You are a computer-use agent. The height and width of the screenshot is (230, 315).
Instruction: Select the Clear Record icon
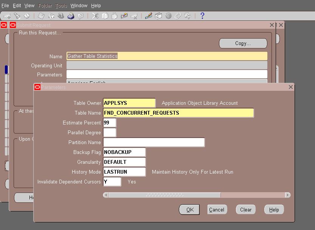point(124,16)
